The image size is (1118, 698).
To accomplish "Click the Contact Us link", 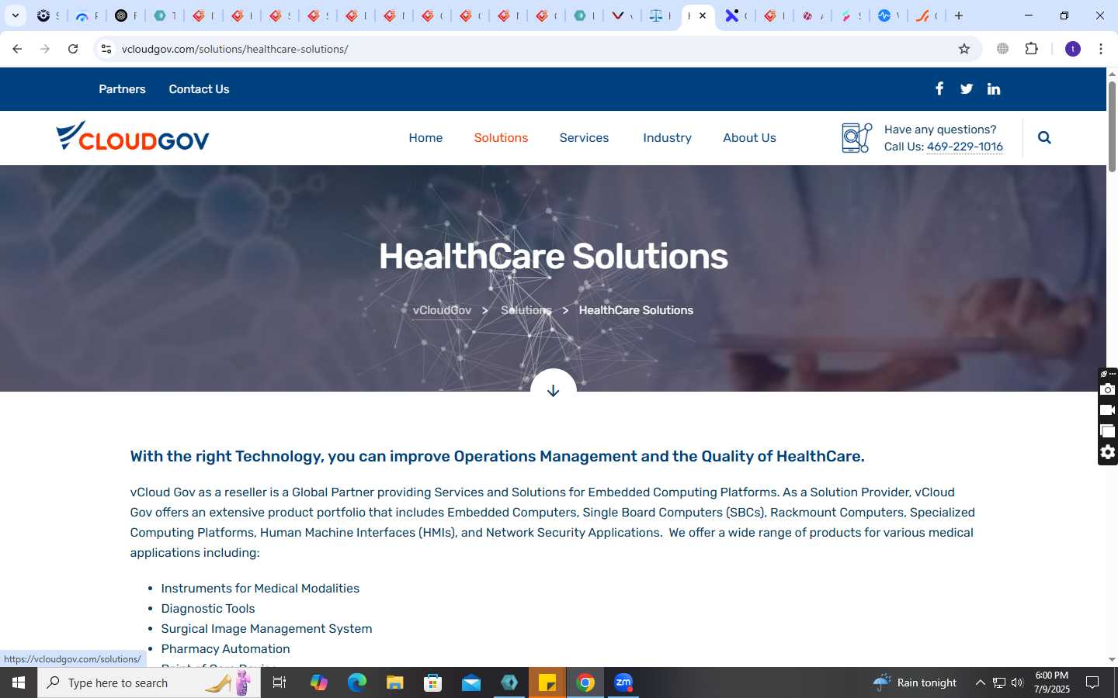I will (x=199, y=89).
